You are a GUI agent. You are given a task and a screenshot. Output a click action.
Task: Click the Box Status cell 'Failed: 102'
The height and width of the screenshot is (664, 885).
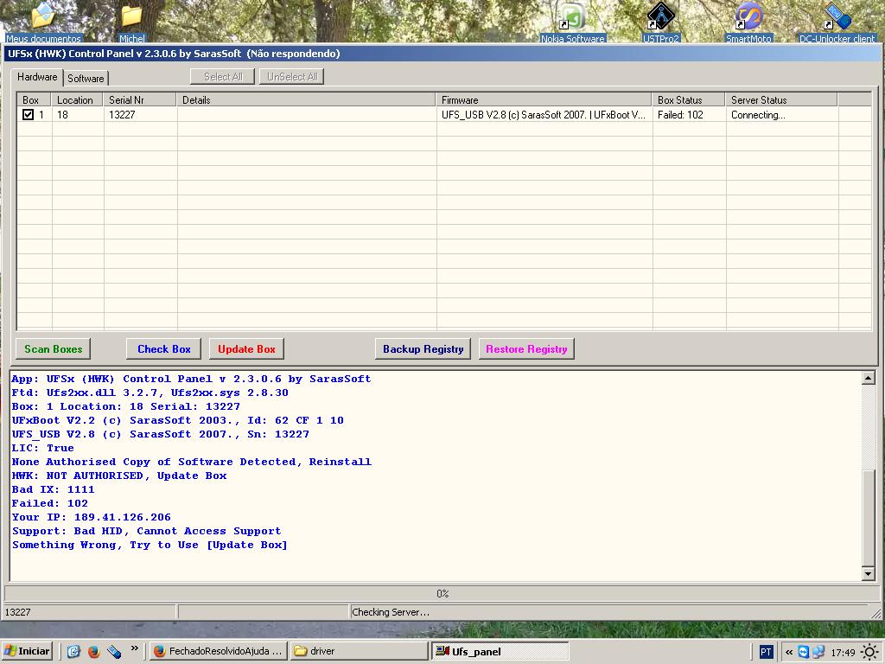(689, 115)
